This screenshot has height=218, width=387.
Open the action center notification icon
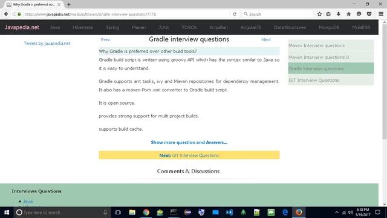[377, 213]
